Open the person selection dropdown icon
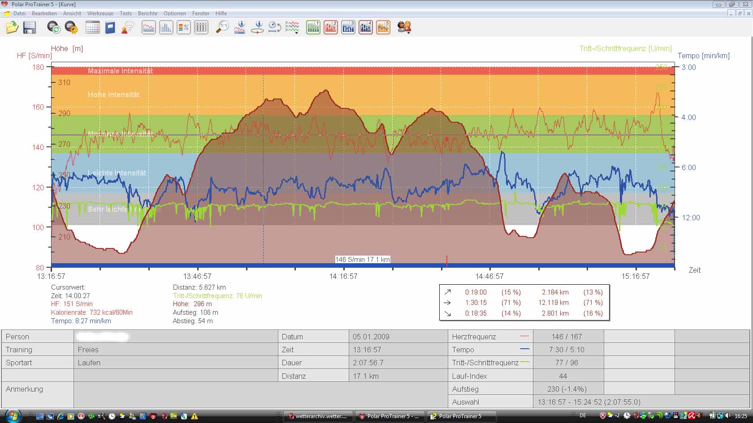The height and width of the screenshot is (423, 753). [x=404, y=27]
